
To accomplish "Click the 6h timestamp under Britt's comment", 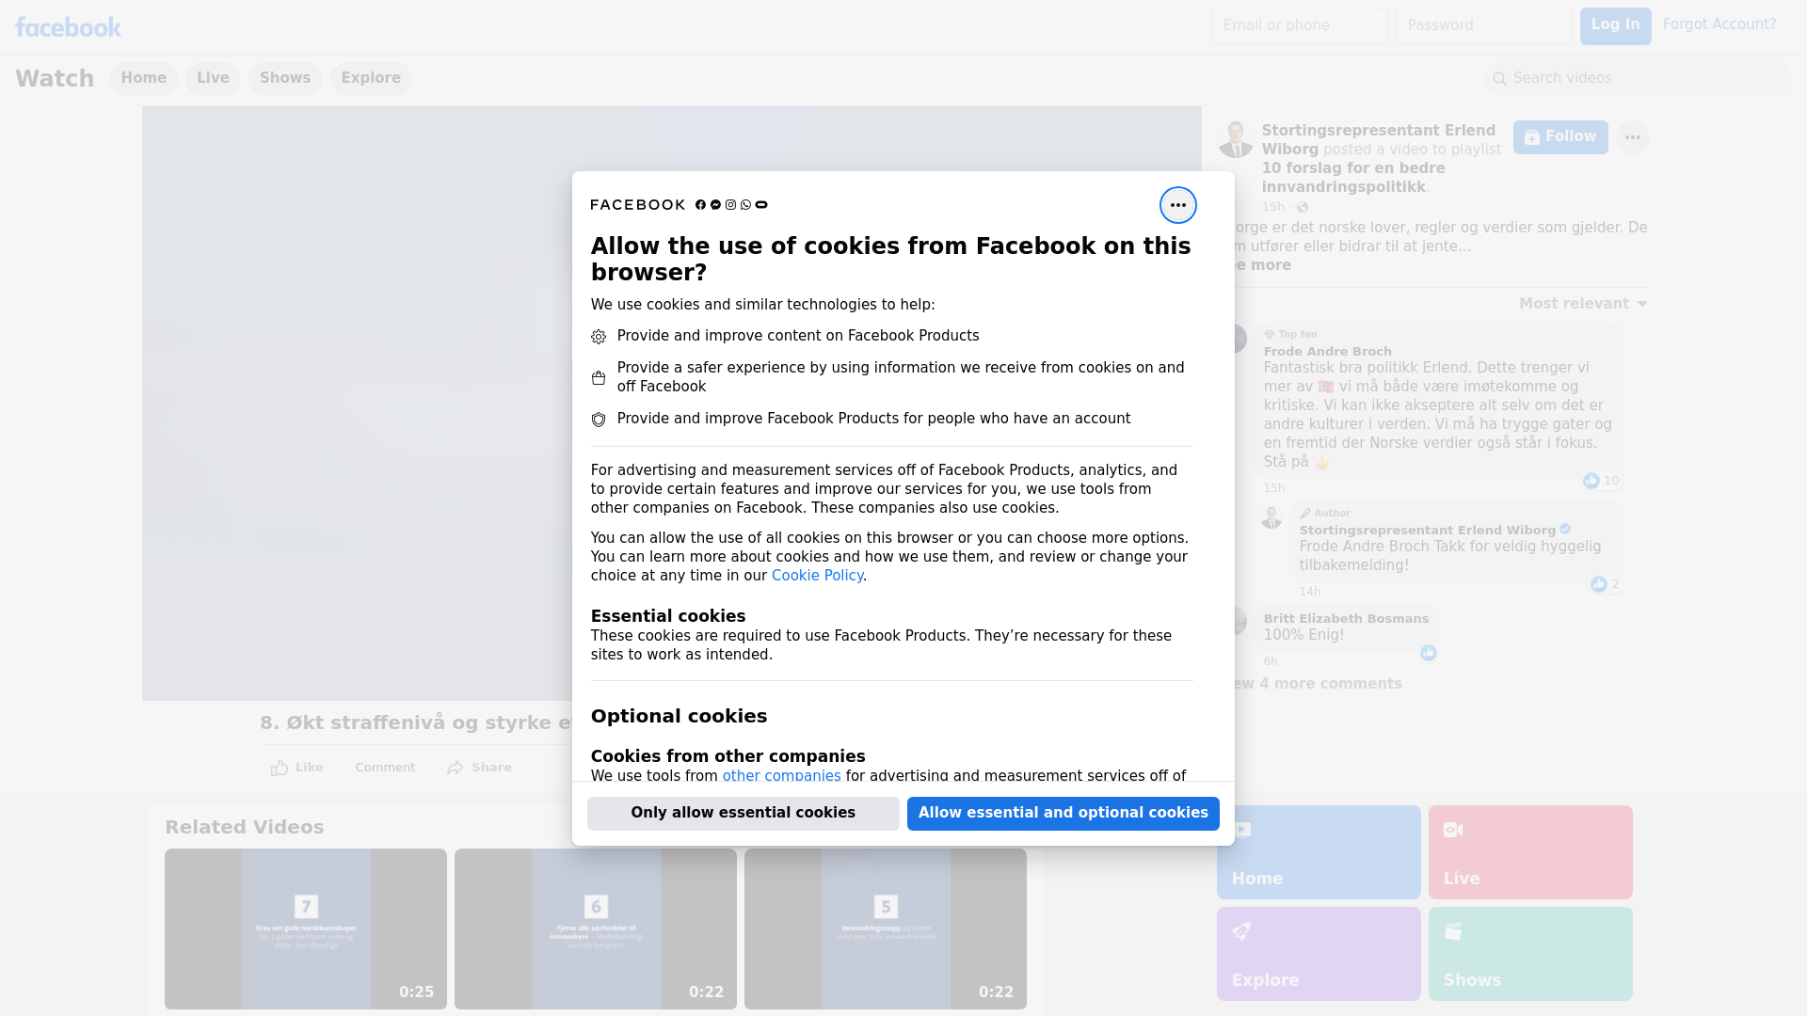I will 1271,661.
